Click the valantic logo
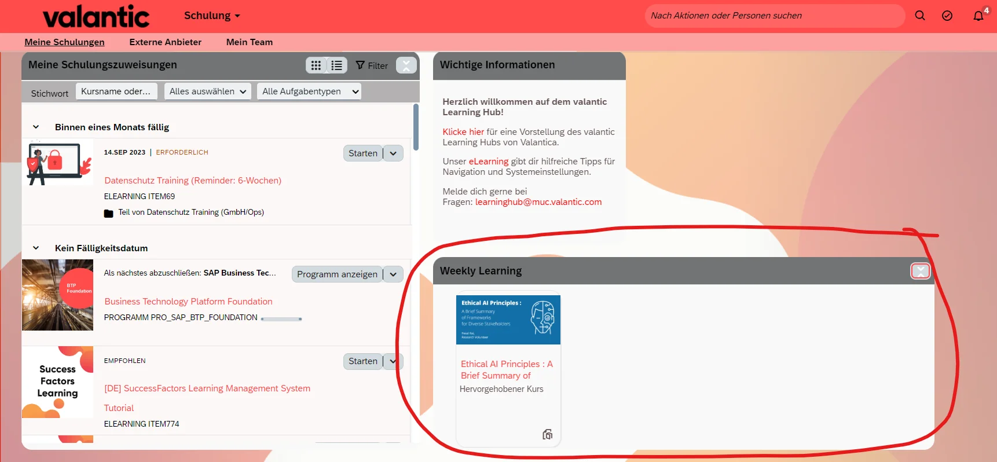Viewport: 997px width, 462px height. click(96, 16)
